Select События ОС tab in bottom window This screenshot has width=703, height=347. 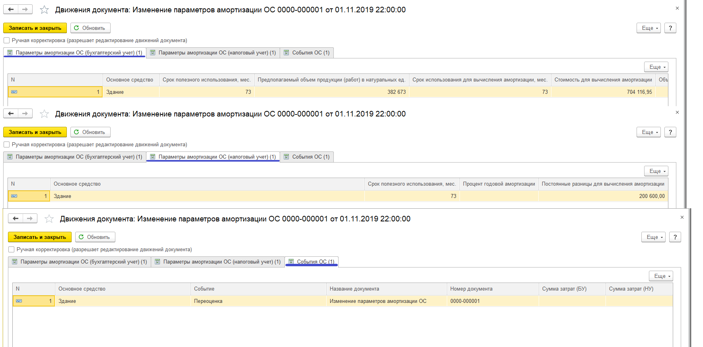coord(312,262)
